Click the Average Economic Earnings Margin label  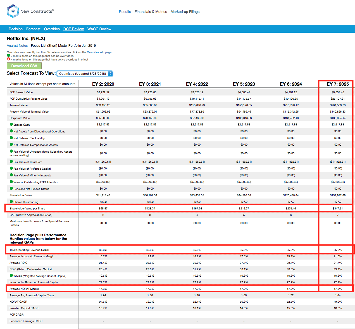tap(32, 256)
